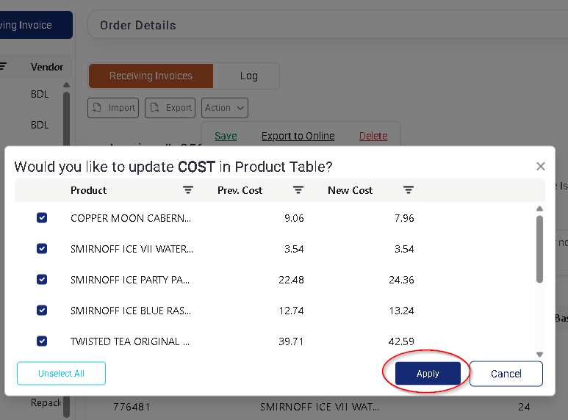Image resolution: width=568 pixels, height=420 pixels.
Task: Click Vendor column filter icon in sidebar
Action: pos(3,66)
